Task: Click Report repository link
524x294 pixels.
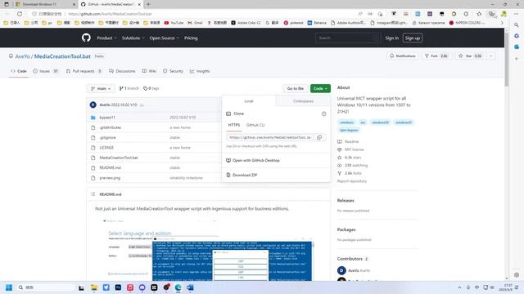Action: pos(352,181)
